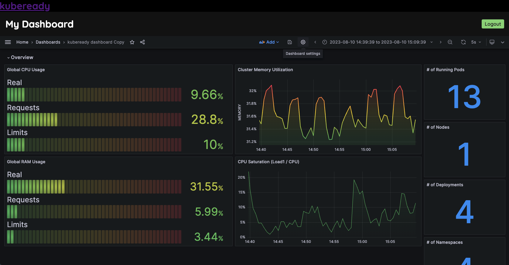
Task: Click the MEMORY axis label
Action: coord(240,112)
